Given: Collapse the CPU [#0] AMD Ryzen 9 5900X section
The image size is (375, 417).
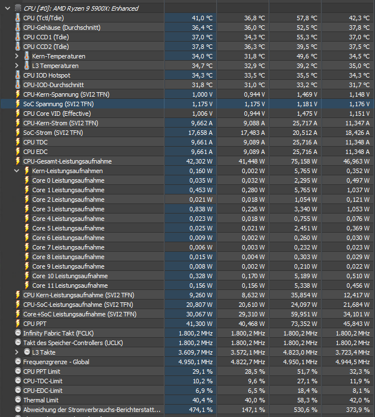Looking at the screenshot, I should tap(7, 8).
